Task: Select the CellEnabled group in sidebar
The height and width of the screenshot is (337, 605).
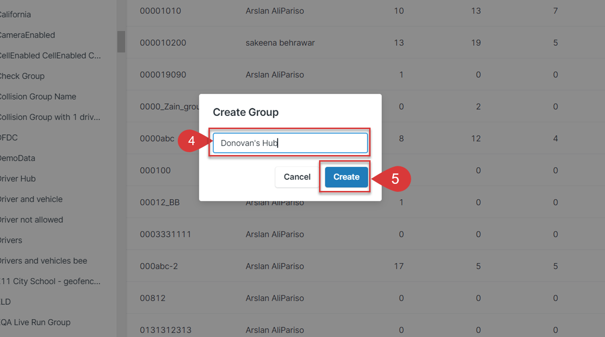Action: click(x=49, y=55)
